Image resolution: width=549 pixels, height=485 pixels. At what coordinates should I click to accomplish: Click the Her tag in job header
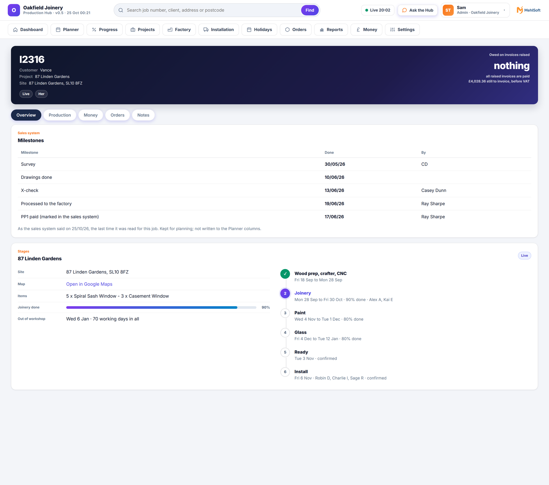pos(41,94)
